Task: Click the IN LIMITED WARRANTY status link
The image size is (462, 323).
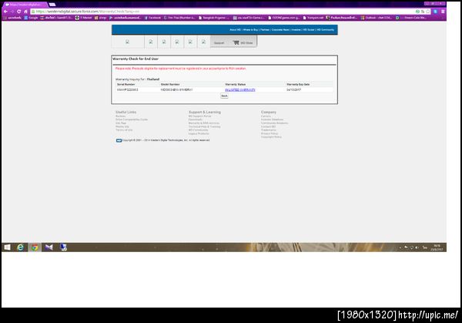Action: click(240, 89)
